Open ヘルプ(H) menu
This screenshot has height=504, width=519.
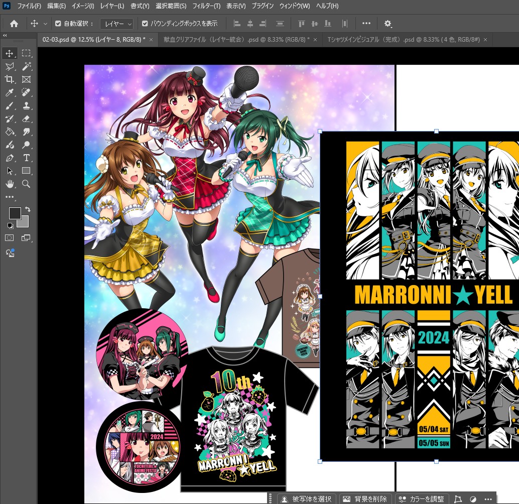(327, 6)
